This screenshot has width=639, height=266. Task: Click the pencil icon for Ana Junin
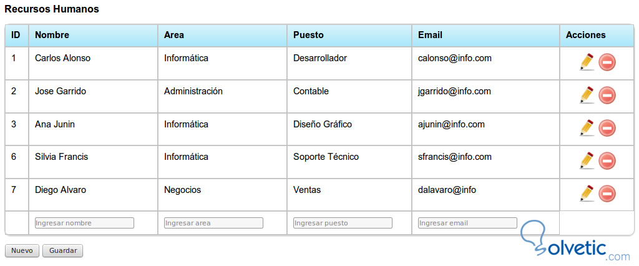click(x=587, y=127)
